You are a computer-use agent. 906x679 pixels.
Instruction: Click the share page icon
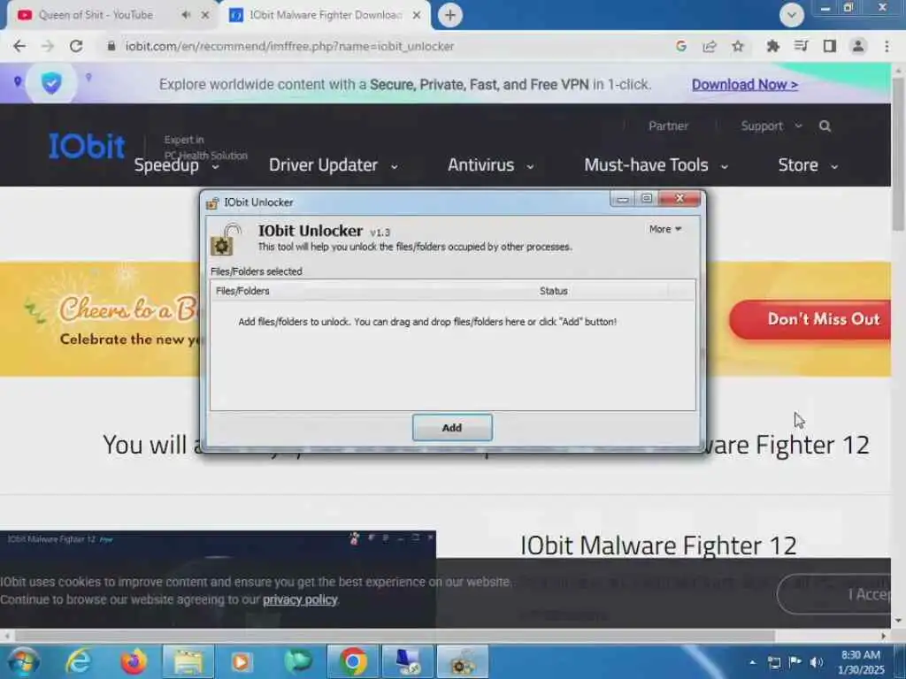click(710, 46)
